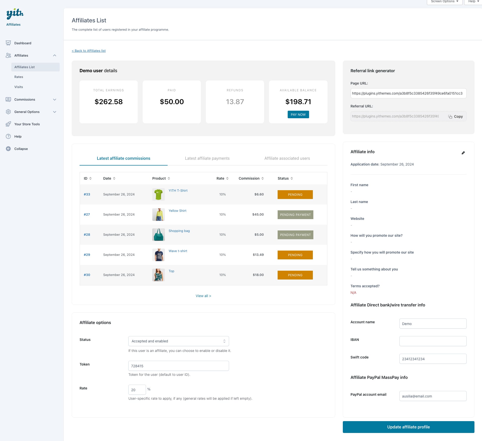The height and width of the screenshot is (441, 482).
Task: Click the Your Store Tools rocket icon
Action: click(x=8, y=124)
